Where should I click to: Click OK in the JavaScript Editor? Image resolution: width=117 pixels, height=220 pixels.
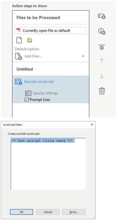21,212
